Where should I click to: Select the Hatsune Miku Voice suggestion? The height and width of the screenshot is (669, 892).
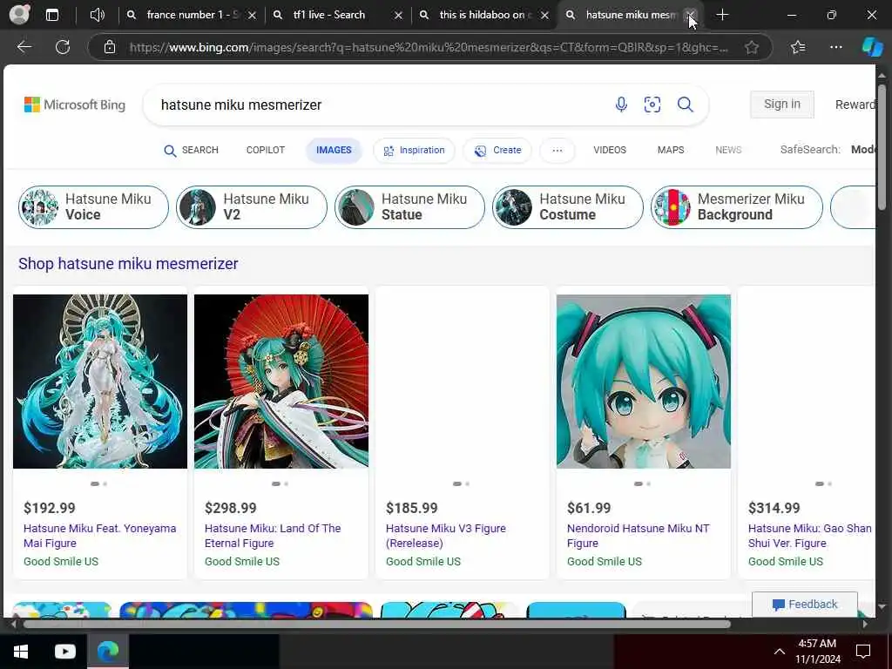click(93, 207)
